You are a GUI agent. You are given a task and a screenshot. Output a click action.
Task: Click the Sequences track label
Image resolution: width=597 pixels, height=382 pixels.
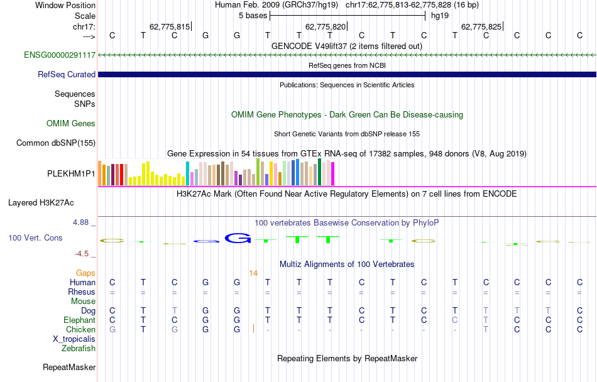tap(75, 94)
